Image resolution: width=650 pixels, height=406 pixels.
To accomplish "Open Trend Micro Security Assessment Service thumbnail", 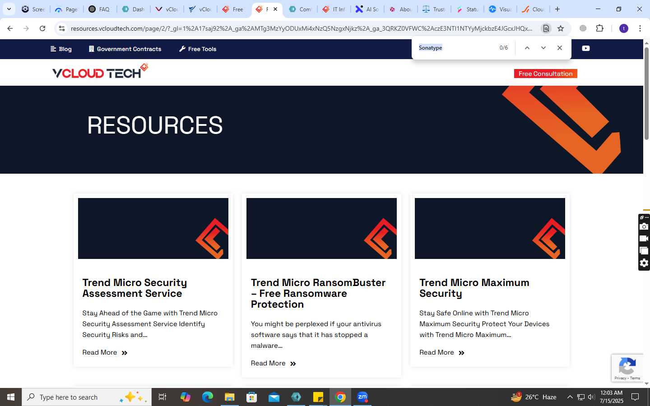I will tap(153, 228).
